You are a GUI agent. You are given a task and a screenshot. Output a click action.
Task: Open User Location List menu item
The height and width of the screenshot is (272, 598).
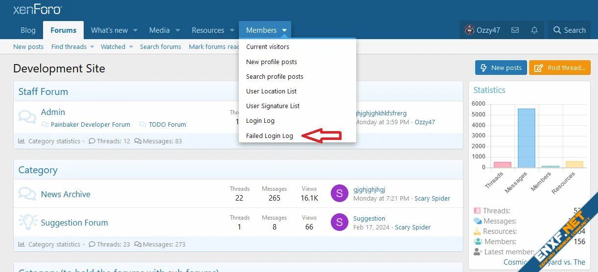pyautogui.click(x=272, y=91)
